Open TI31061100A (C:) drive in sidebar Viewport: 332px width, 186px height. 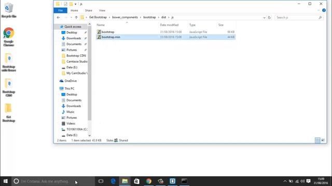point(77,129)
